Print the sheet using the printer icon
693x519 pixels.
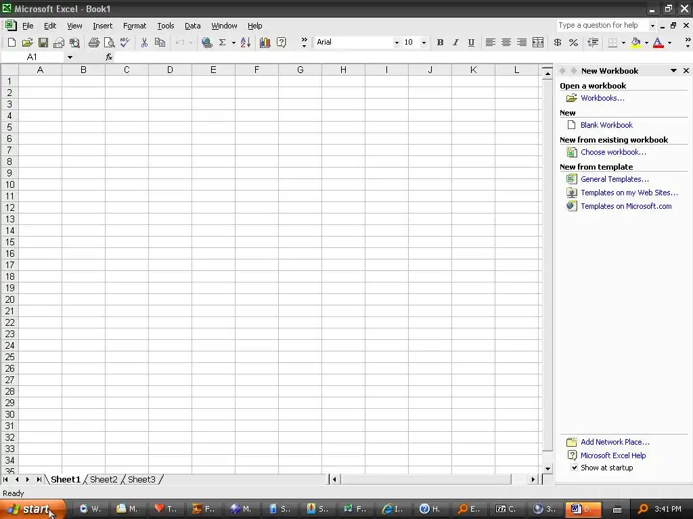[x=93, y=43]
